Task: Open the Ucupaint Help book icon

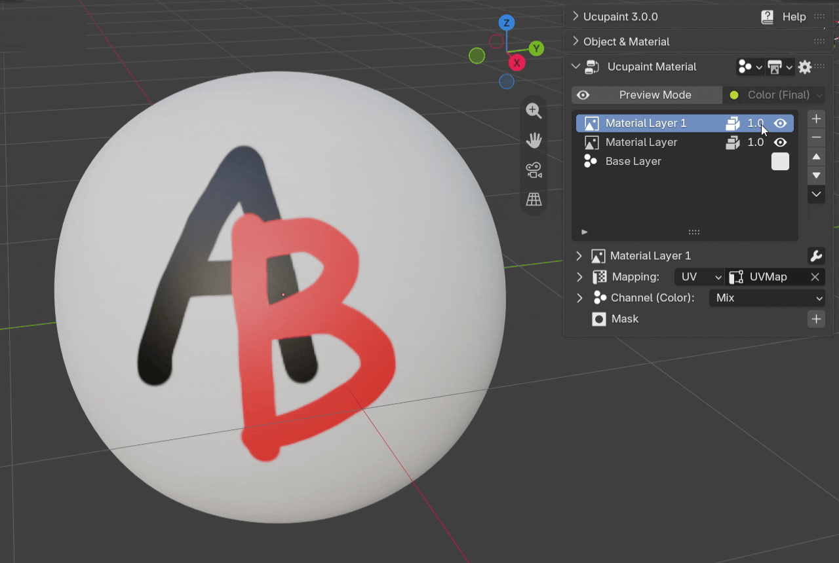Action: coord(768,17)
